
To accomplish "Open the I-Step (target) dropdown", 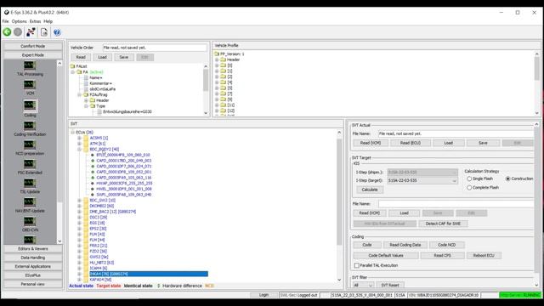I will coord(454,181).
